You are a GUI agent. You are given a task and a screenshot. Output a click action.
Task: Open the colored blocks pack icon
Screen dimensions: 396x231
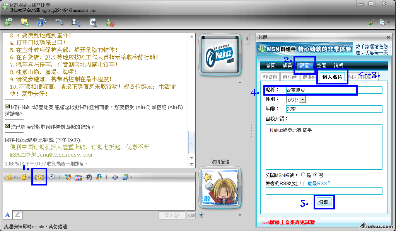tap(99, 177)
